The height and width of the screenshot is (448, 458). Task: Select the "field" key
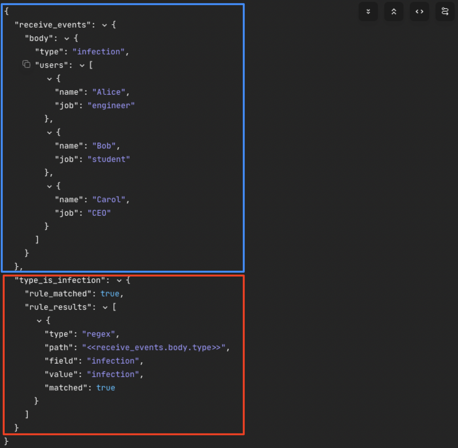(61, 361)
